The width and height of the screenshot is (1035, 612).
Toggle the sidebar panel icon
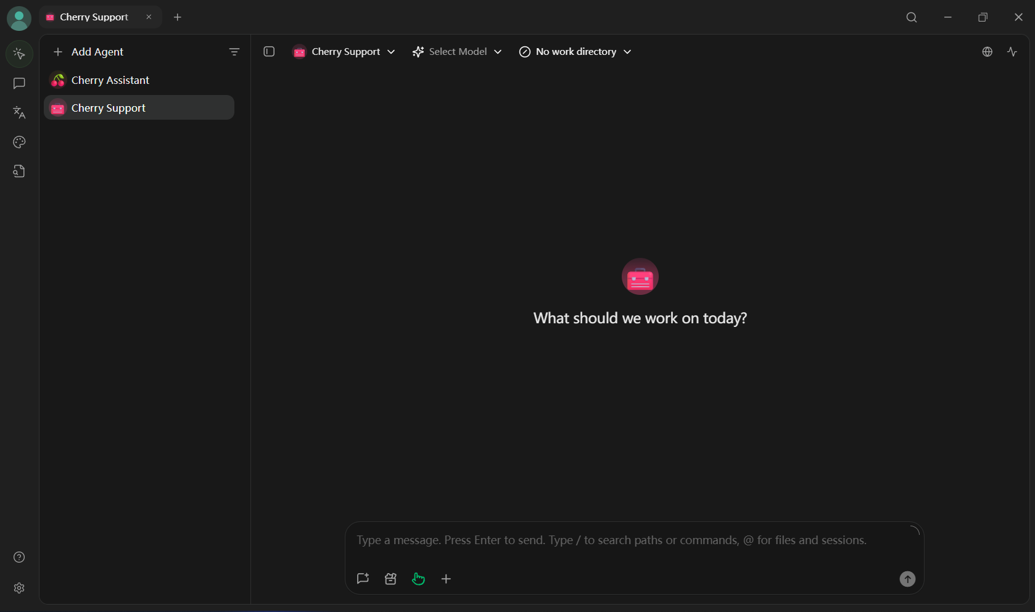269,52
